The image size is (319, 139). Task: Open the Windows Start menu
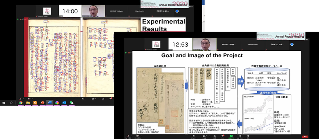click(x=4, y=103)
